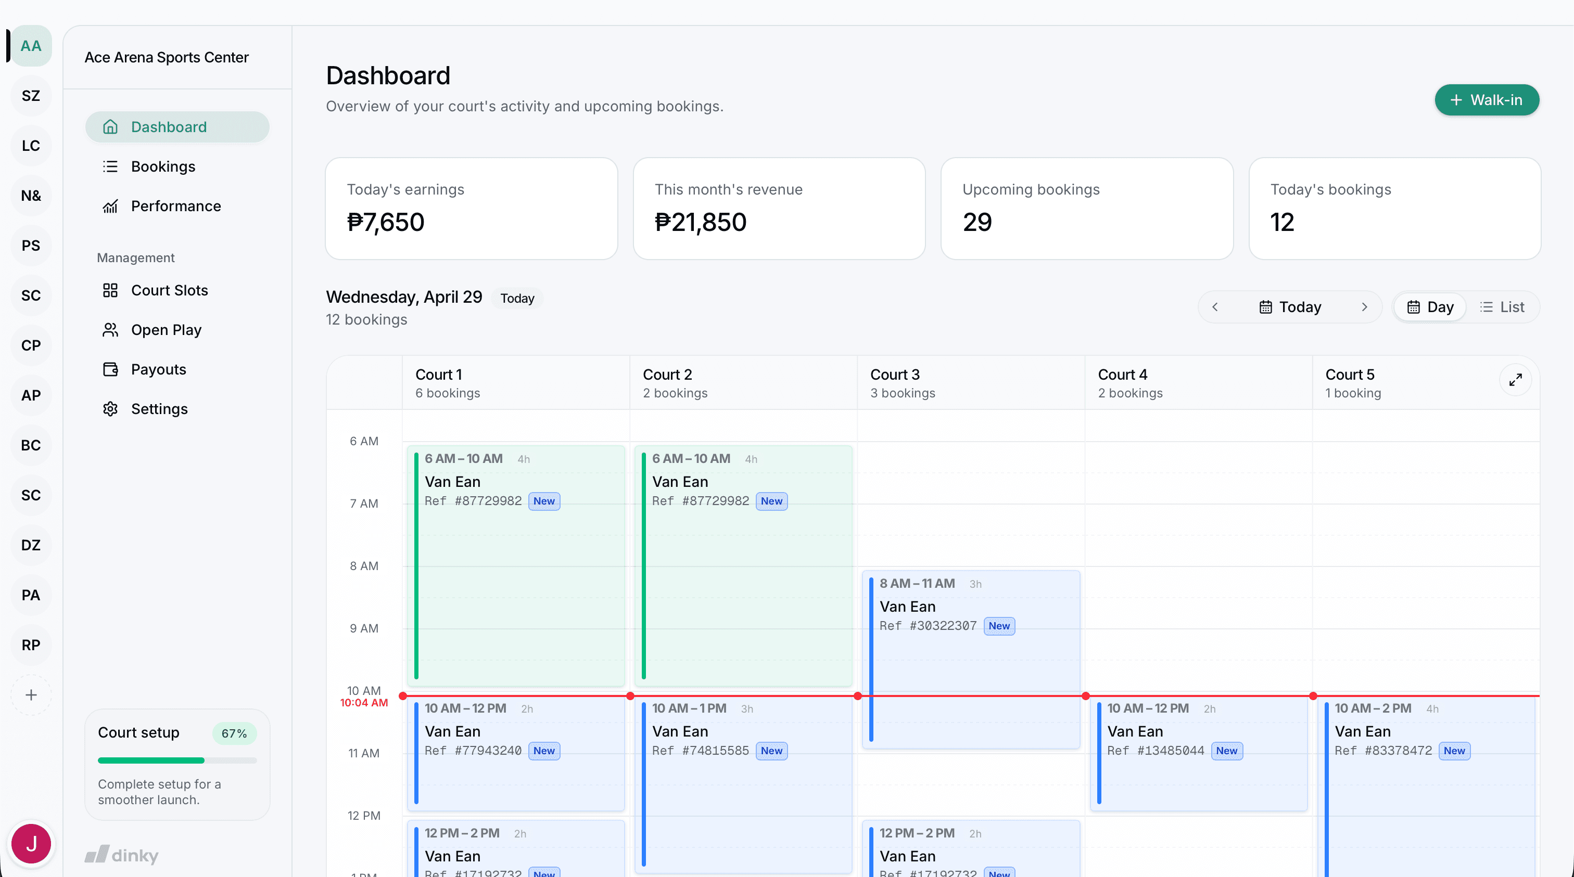Screen dimensions: 1574x877
Task: Click Upcoming bookings card
Action: pyautogui.click(x=1086, y=209)
